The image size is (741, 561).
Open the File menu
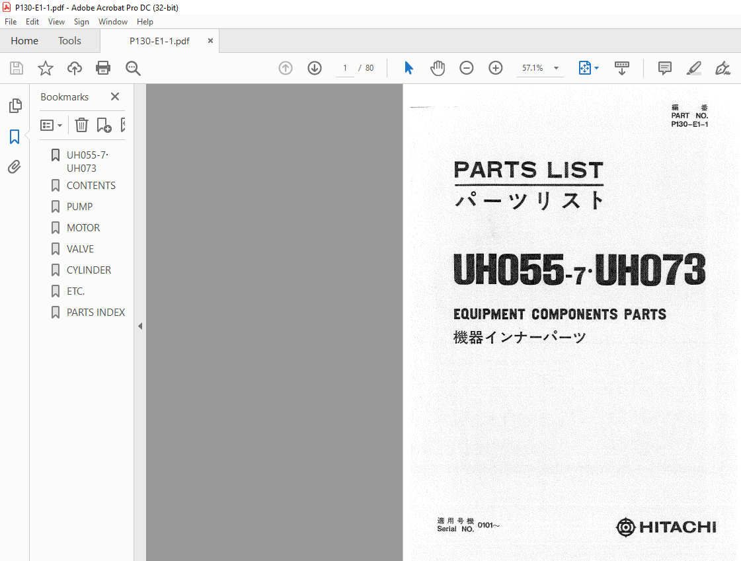(11, 22)
